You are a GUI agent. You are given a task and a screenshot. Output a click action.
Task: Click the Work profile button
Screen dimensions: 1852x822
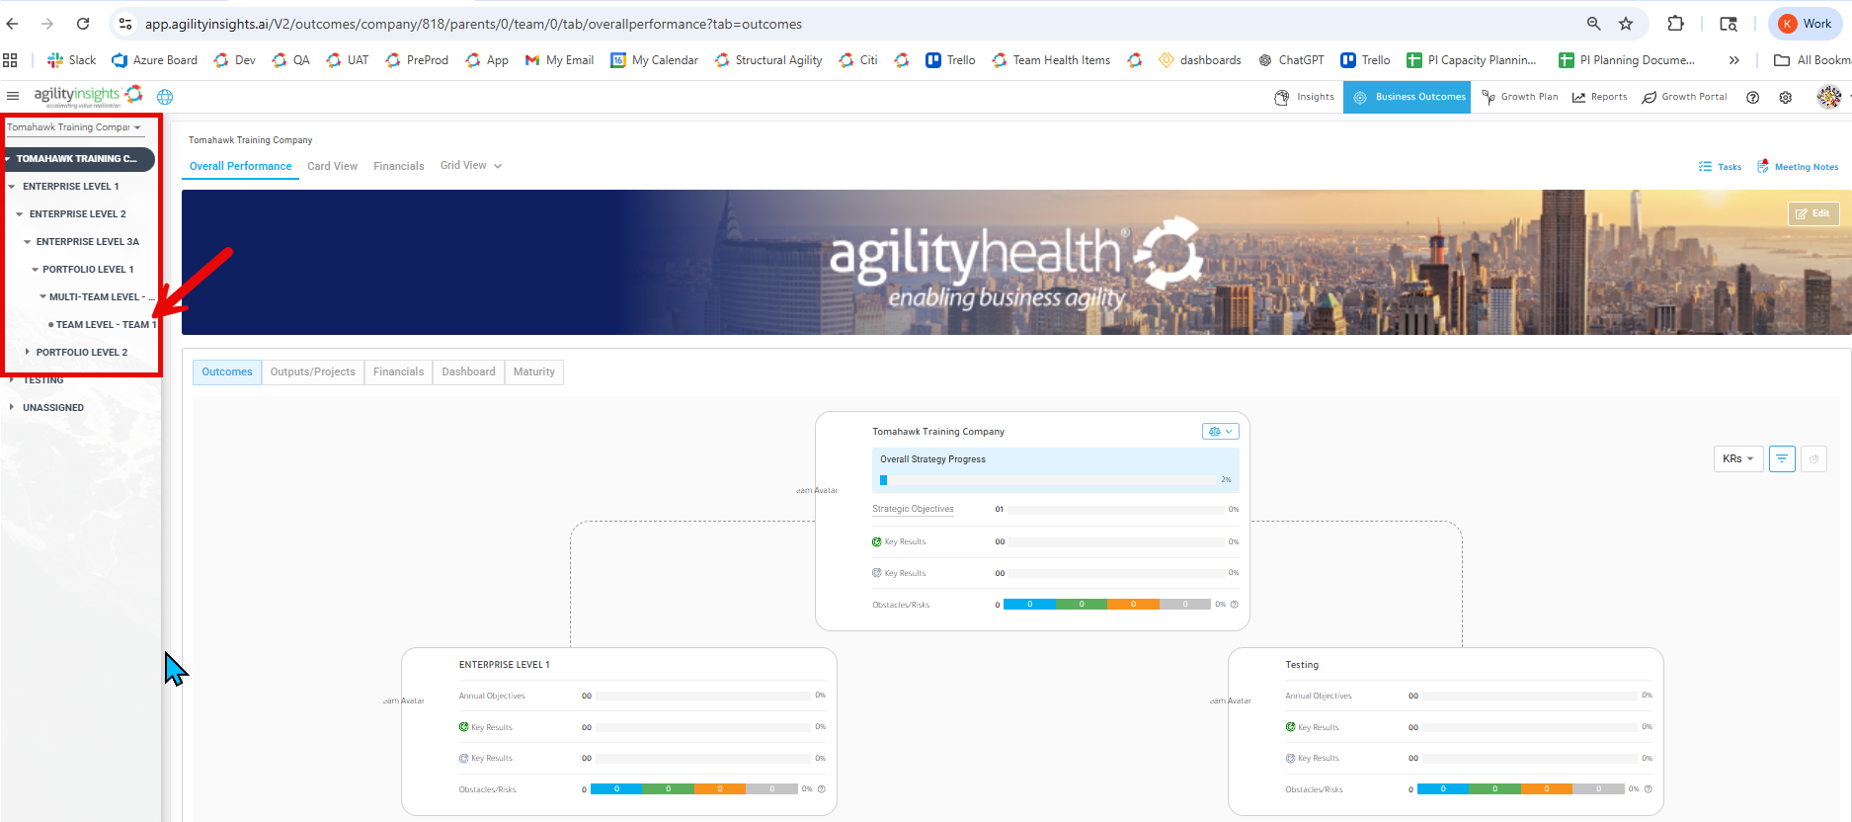click(x=1806, y=24)
